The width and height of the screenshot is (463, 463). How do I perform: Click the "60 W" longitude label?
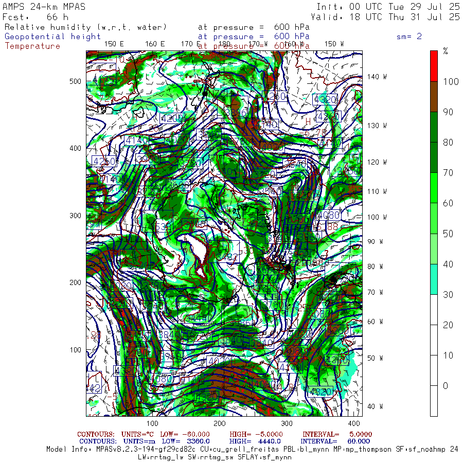375,322
